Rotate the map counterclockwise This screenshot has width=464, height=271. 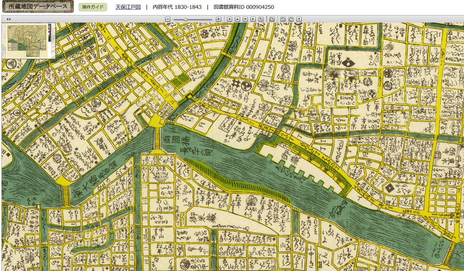pyautogui.click(x=283, y=19)
